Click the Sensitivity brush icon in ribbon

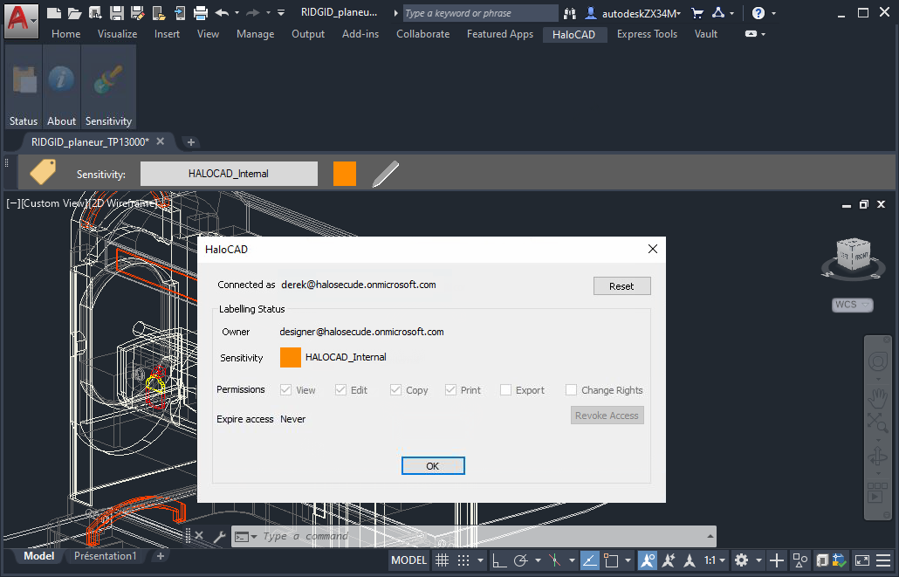pos(107,83)
